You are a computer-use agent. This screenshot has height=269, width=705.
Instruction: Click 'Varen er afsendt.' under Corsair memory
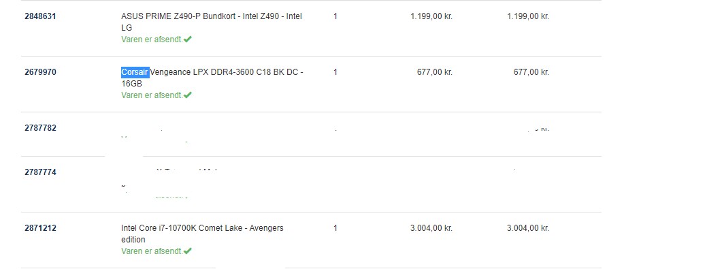click(152, 95)
